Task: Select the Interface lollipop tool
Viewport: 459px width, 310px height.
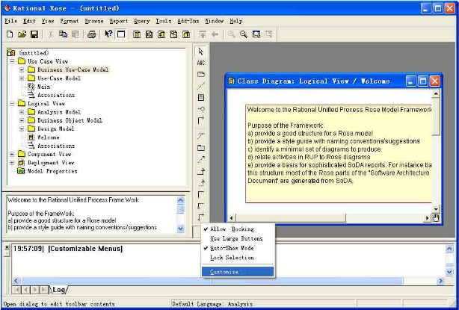Action: 201,109
